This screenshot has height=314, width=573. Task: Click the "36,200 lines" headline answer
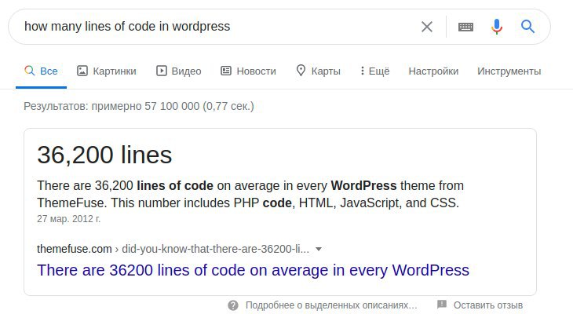104,155
